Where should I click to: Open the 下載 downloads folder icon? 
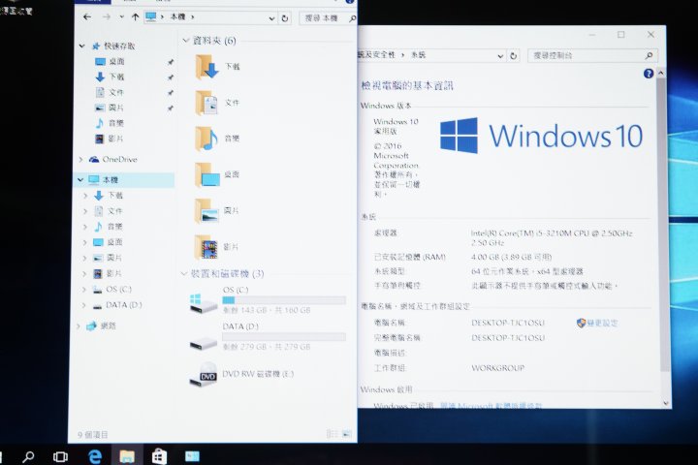pos(207,67)
